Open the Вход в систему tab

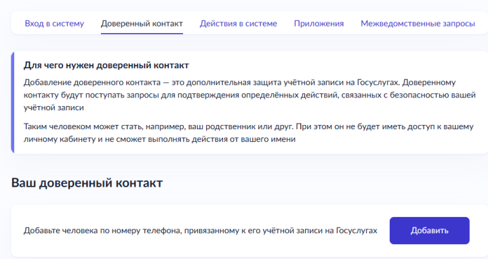(54, 24)
